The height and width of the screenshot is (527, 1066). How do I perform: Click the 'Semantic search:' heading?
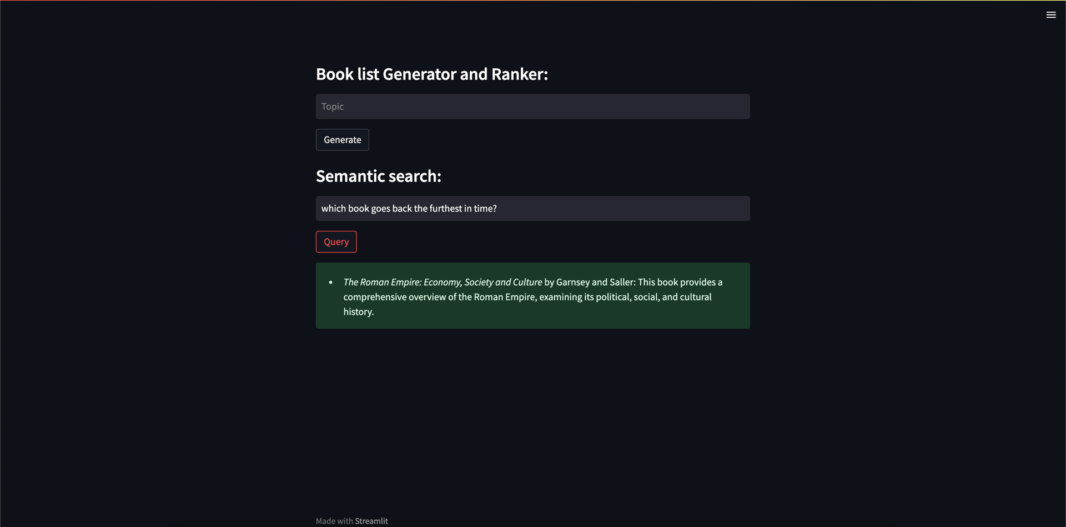pos(378,176)
